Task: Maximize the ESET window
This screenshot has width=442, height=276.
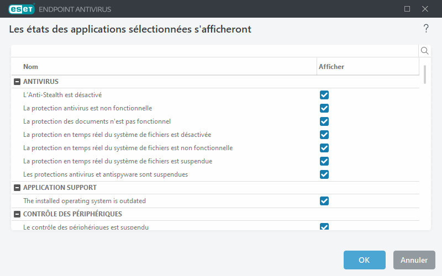Action: pyautogui.click(x=407, y=9)
